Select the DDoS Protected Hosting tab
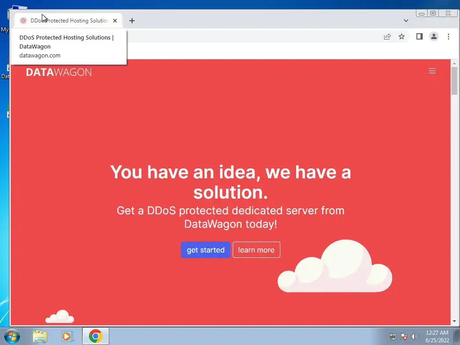This screenshot has height=345, width=460. (x=68, y=21)
